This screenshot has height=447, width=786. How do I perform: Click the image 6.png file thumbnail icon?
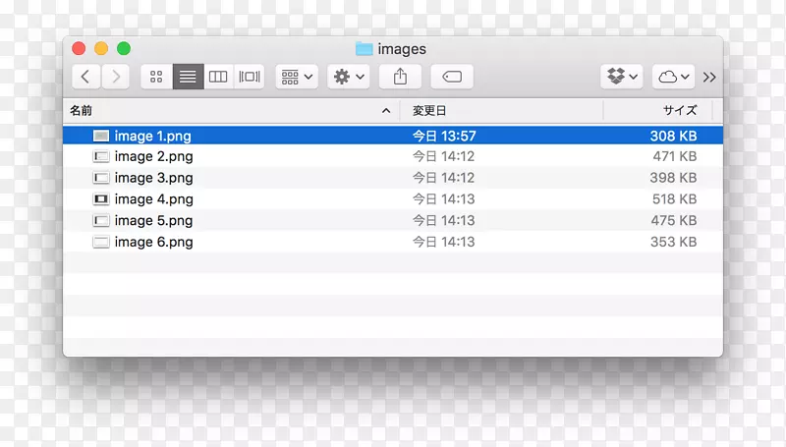point(101,242)
